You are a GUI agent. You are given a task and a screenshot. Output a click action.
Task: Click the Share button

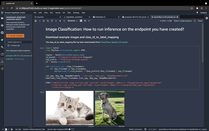[200, 21]
